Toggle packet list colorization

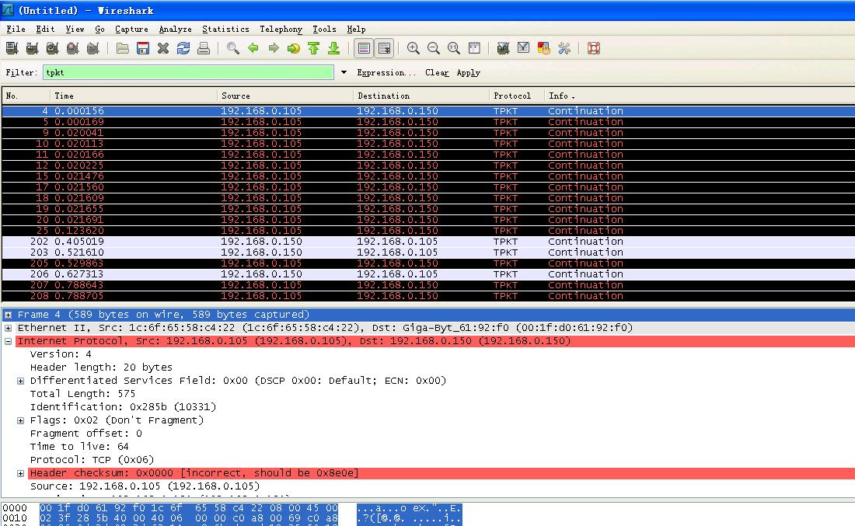364,48
